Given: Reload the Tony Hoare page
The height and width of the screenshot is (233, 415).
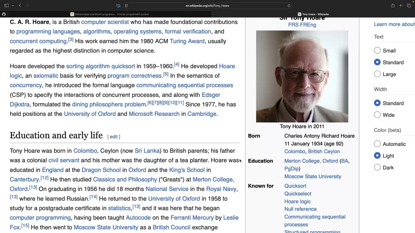Looking at the screenshot, I should coord(289,6).
